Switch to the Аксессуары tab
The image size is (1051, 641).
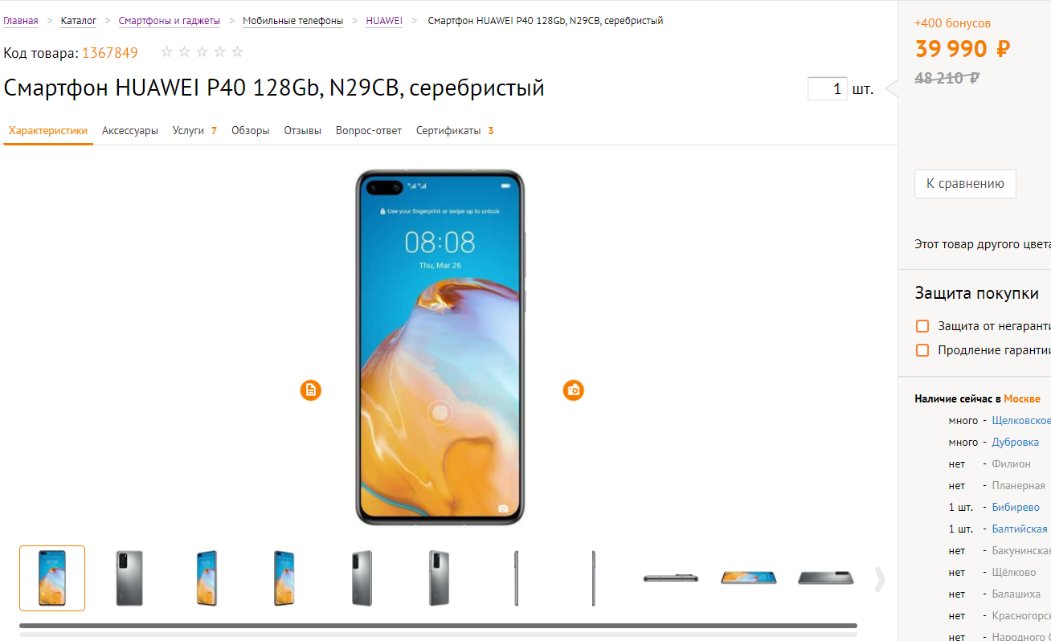(130, 130)
